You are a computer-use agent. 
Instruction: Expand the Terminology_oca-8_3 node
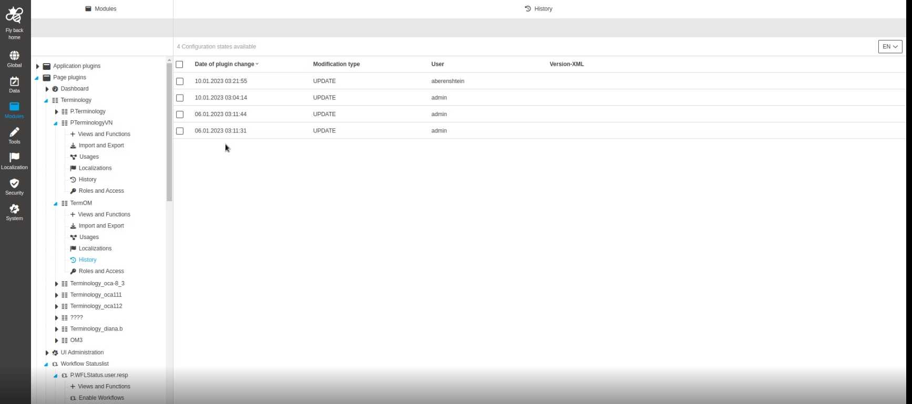tap(56, 284)
